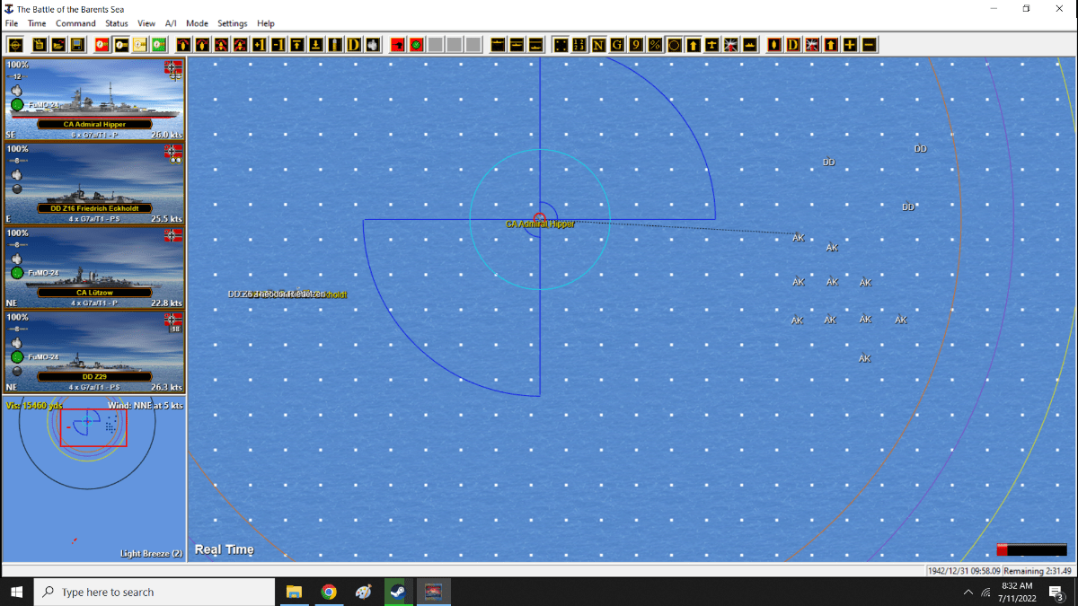Open the Windows Start menu
Image resolution: width=1078 pixels, height=606 pixels.
[16, 592]
